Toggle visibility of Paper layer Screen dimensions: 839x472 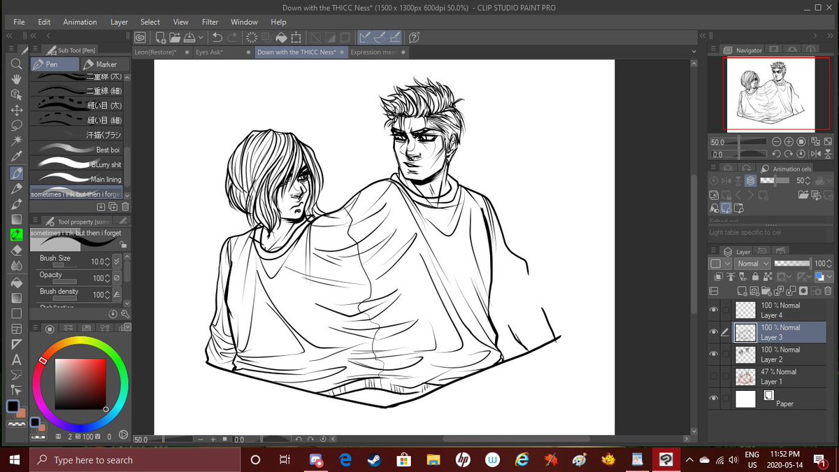714,399
